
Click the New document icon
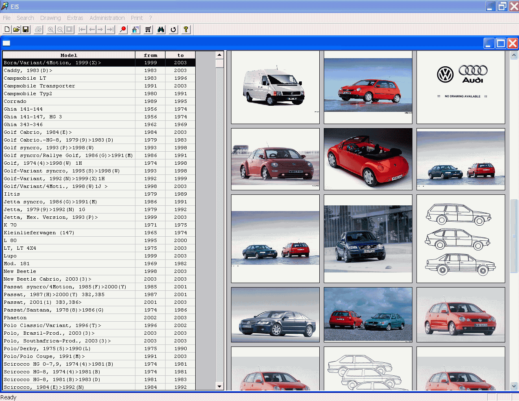pos(7,29)
